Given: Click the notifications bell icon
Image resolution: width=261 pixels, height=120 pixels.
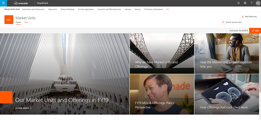Looking at the screenshot, I should click(238, 3).
